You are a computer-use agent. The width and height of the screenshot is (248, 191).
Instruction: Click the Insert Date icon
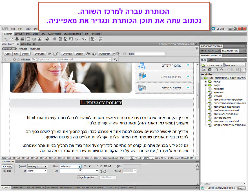tap(60, 38)
